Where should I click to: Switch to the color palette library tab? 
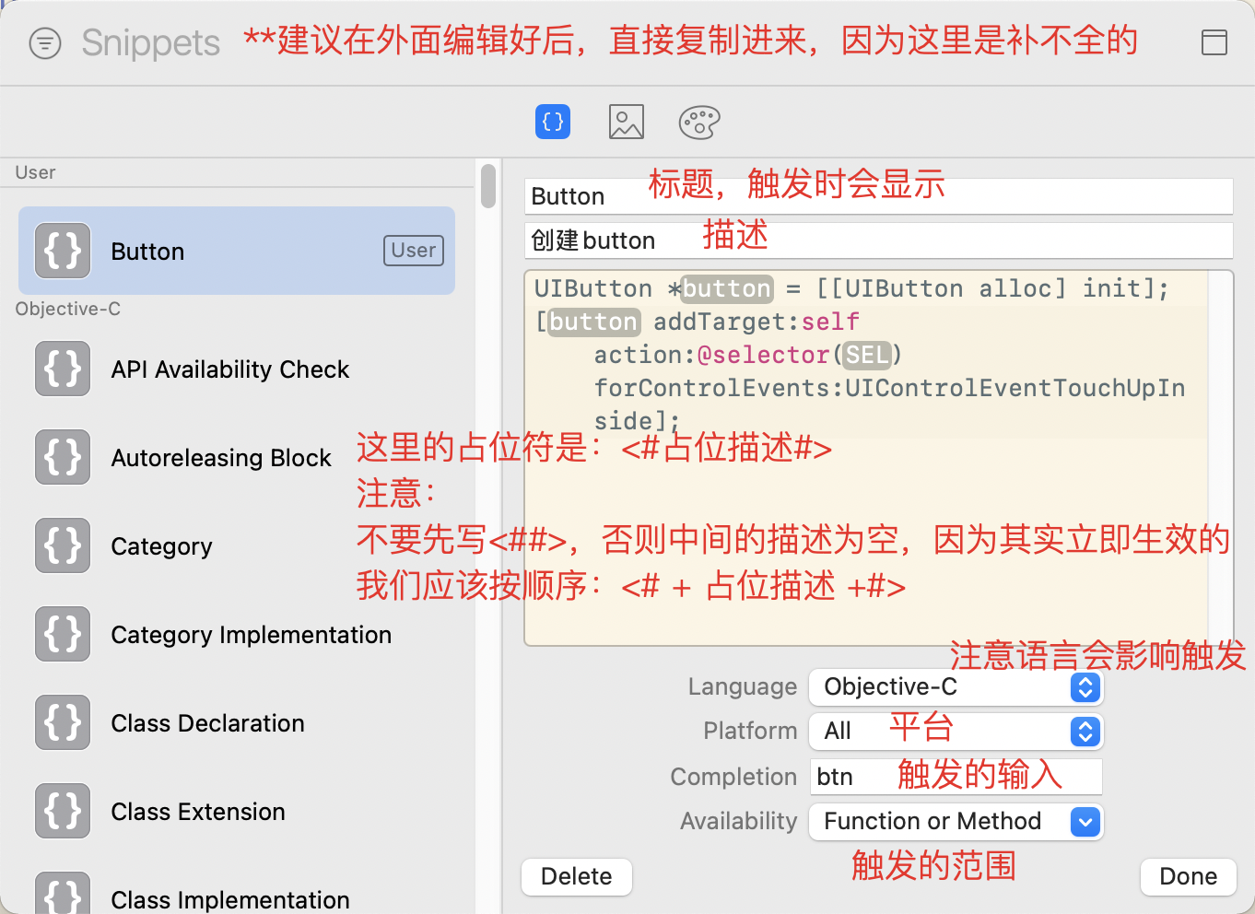pos(699,122)
